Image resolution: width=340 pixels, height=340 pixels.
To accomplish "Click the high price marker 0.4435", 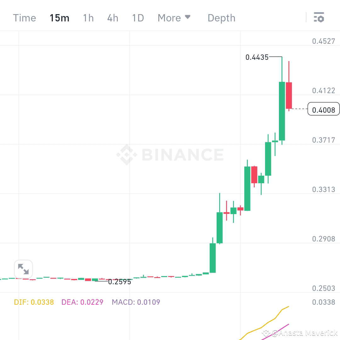I will pos(257,57).
